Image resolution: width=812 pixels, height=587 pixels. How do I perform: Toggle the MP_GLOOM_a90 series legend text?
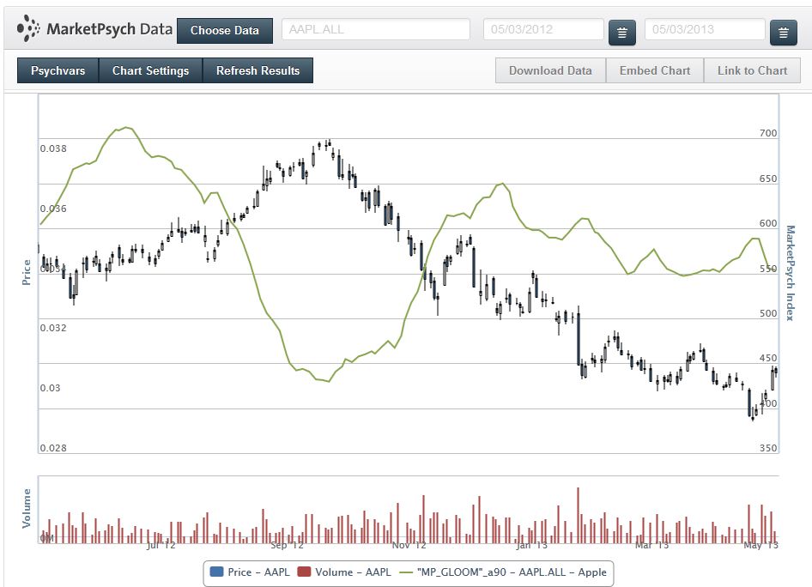511,572
